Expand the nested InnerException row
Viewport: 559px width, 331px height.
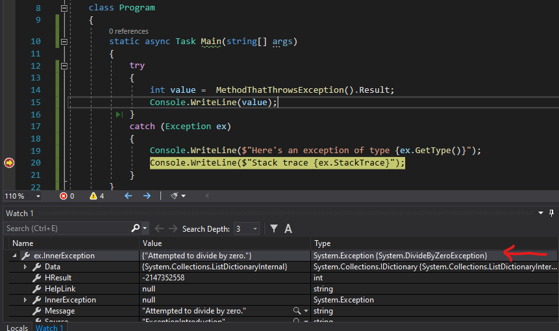tap(25, 300)
